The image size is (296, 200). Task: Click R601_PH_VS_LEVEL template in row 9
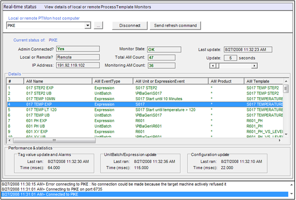[264, 132]
